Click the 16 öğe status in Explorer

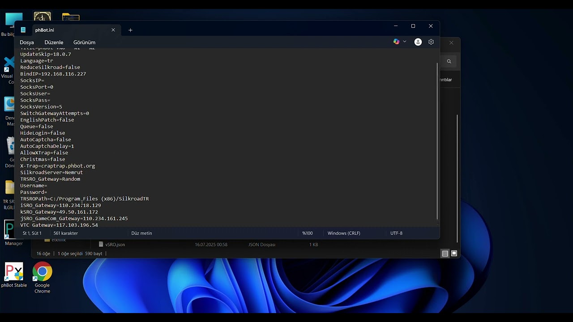[x=43, y=254]
